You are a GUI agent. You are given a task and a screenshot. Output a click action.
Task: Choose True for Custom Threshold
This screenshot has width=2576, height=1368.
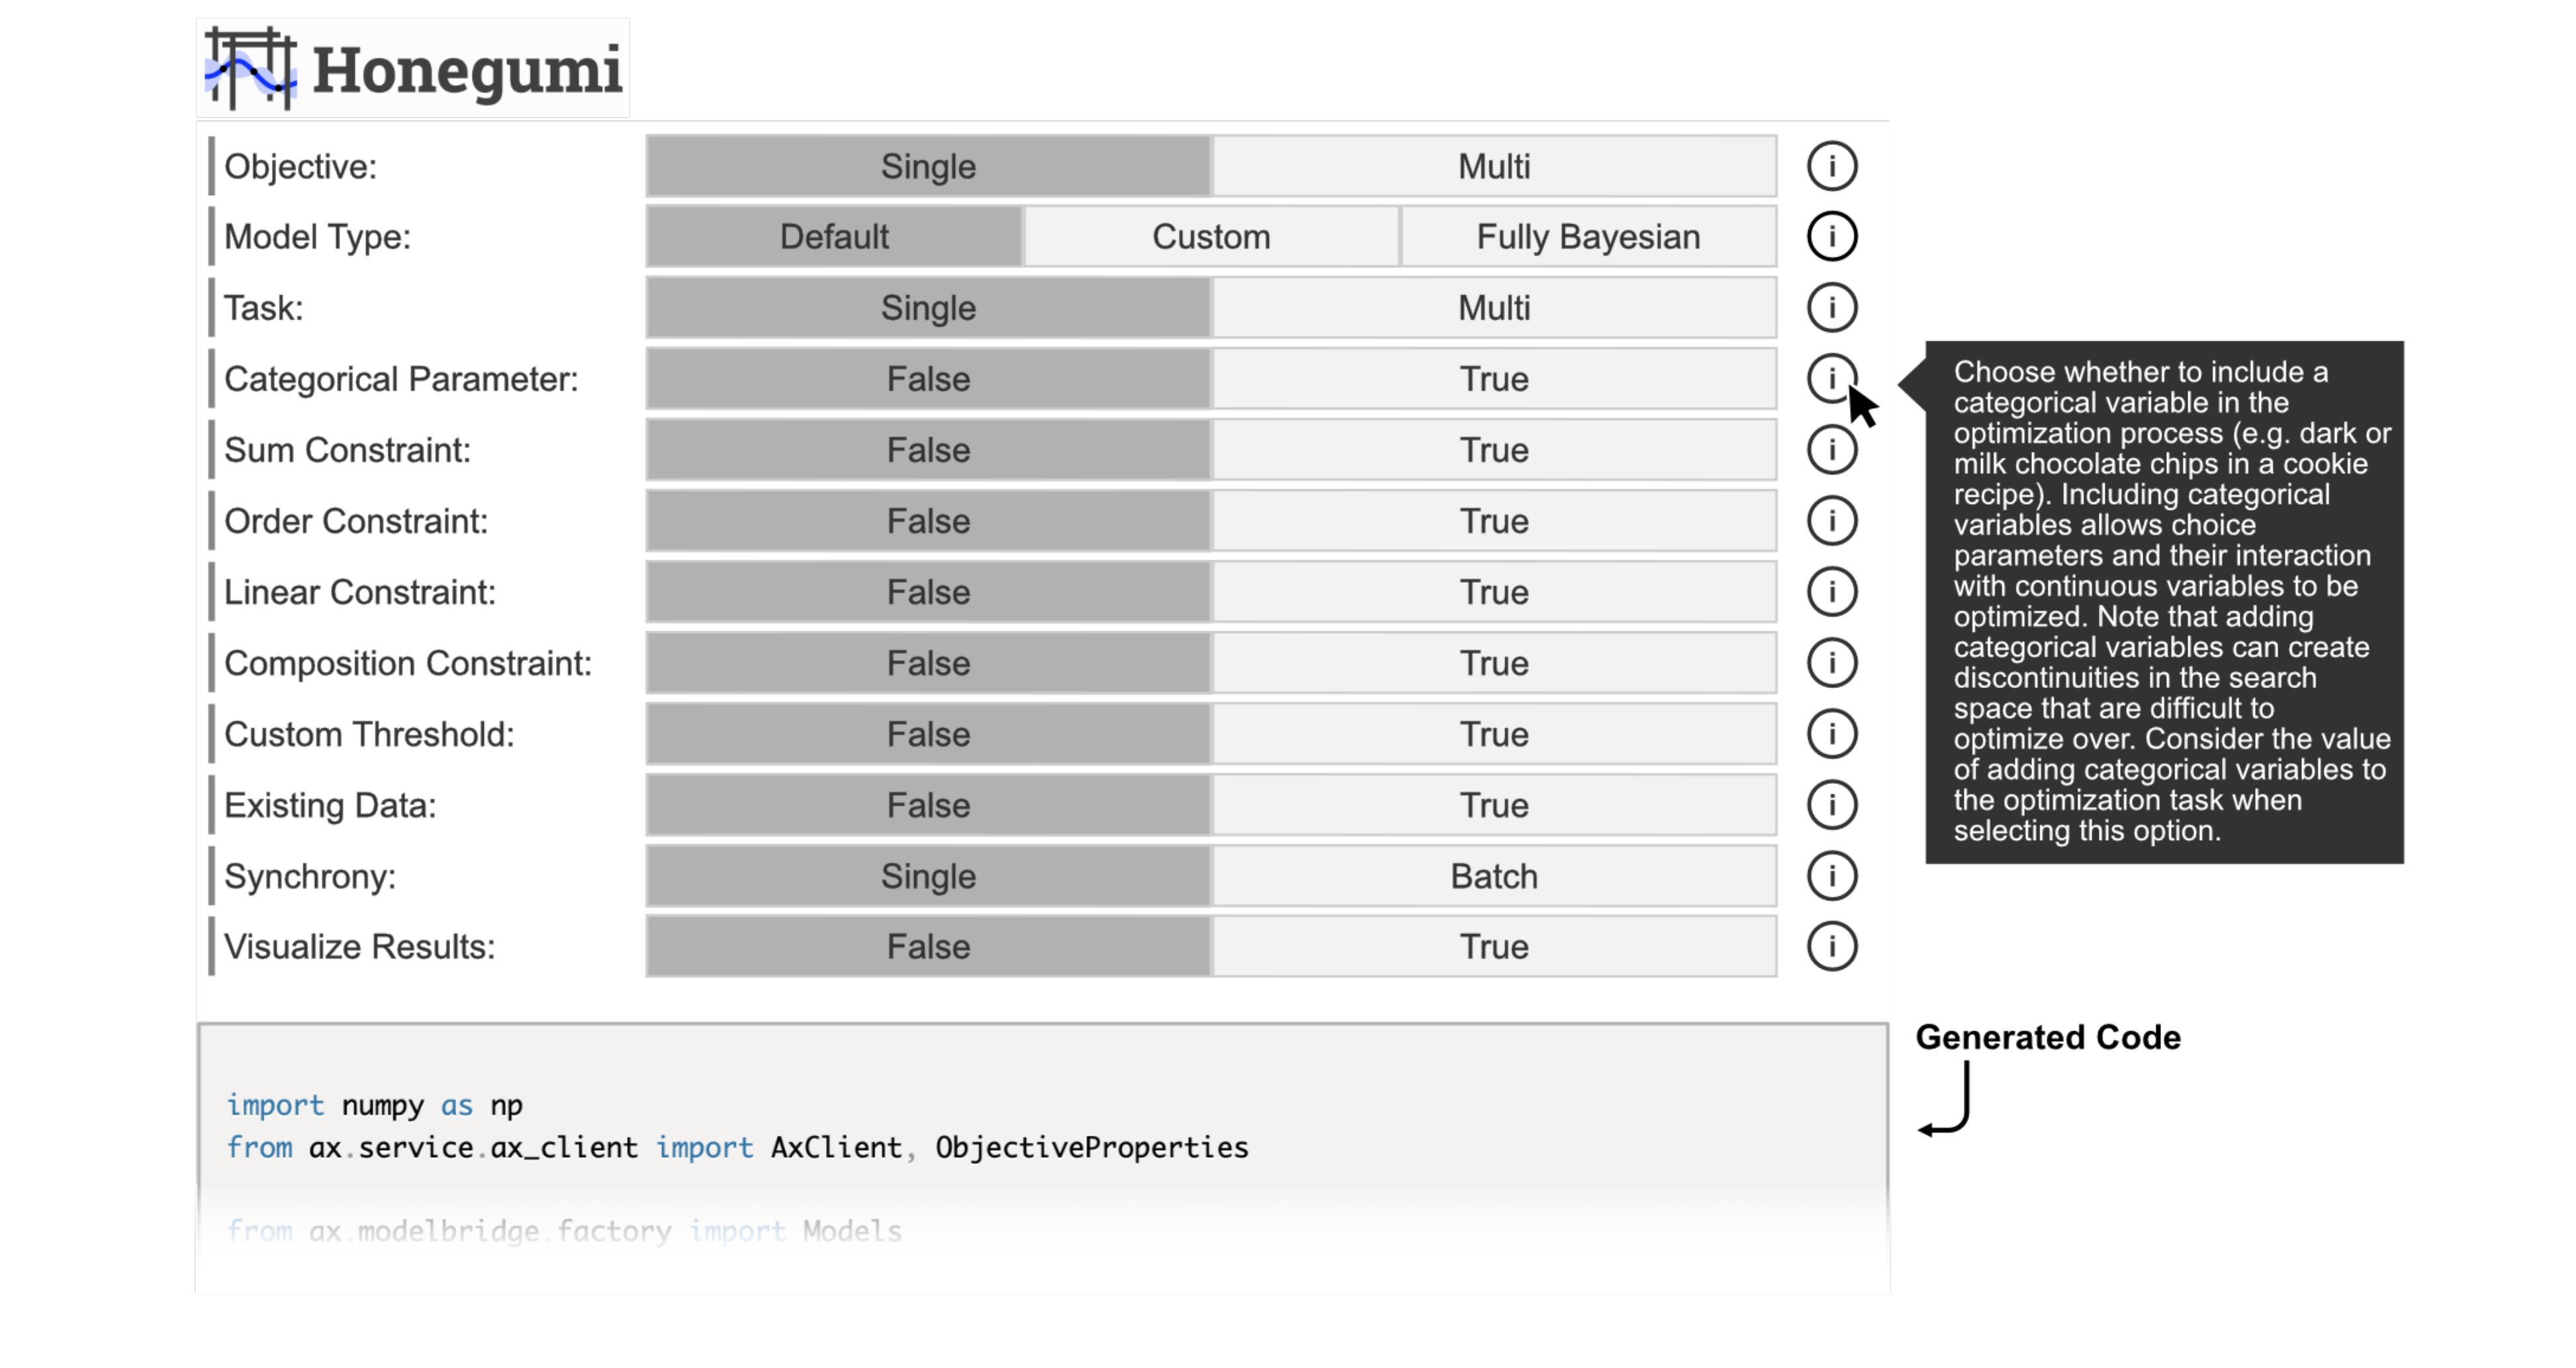(x=1494, y=734)
